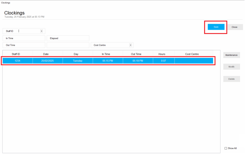The width and height of the screenshot is (245, 154).
Task: Sort by the Hours column header
Action: tap(162, 54)
